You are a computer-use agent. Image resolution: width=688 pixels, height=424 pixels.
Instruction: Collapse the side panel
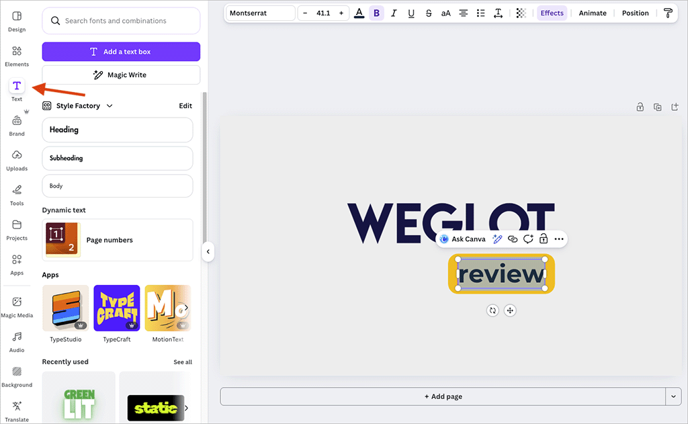[x=208, y=251]
